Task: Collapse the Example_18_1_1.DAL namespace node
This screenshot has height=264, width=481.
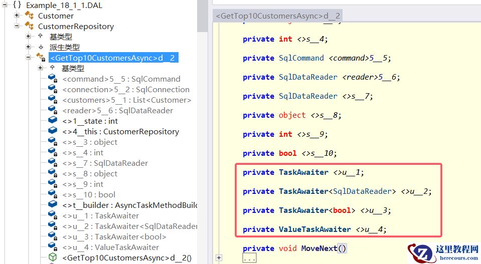Action: coord(4,5)
